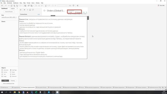Click the Undo arrow in the main toolbar

tap(6, 5)
